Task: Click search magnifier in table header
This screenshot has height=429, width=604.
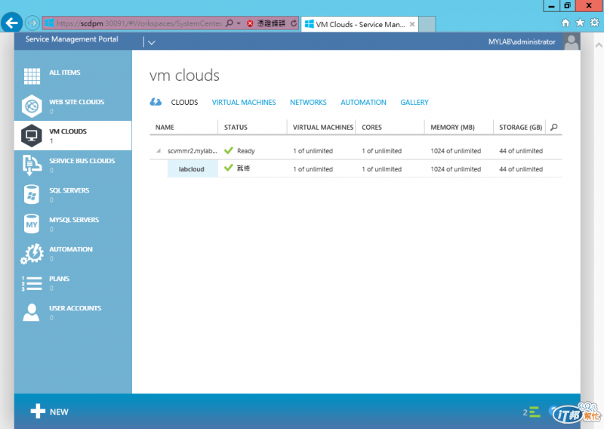Action: pos(554,127)
